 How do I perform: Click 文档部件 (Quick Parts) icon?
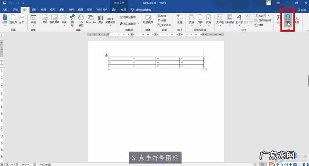pyautogui.click(x=230, y=20)
